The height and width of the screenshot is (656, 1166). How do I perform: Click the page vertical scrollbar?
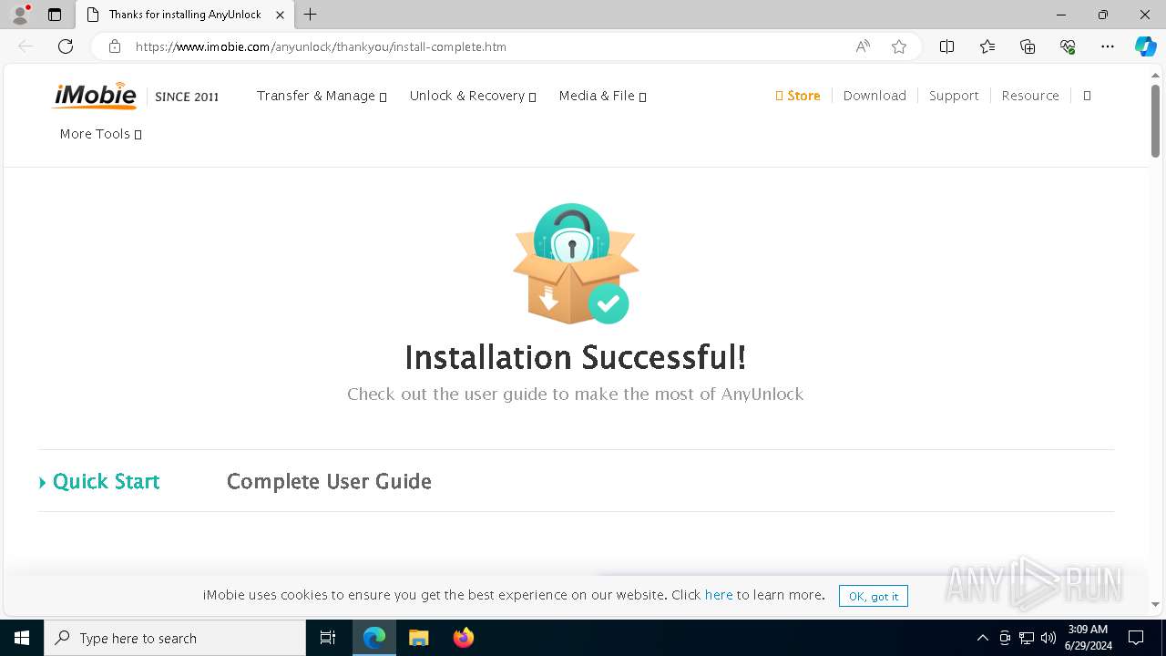point(1155,119)
